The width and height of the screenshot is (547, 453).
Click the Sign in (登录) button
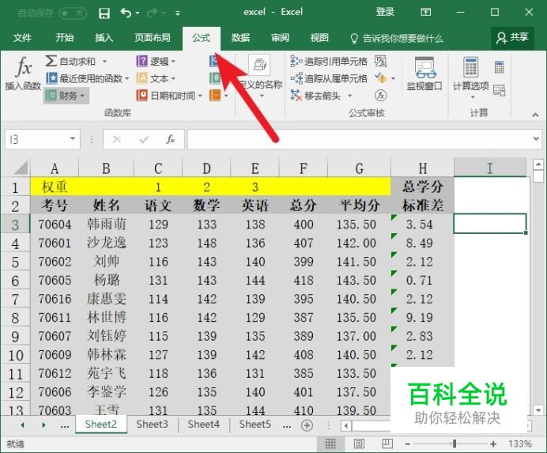(x=385, y=12)
